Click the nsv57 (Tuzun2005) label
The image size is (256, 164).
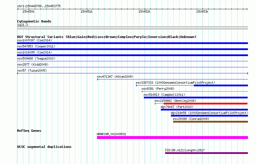[32, 70]
